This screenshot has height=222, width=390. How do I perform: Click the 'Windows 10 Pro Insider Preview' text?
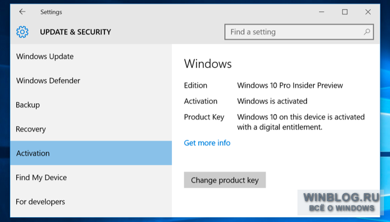pyautogui.click(x=290, y=85)
